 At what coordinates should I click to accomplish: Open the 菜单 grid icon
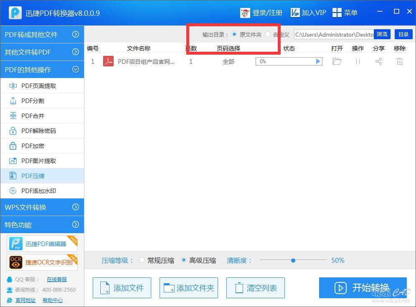337,13
